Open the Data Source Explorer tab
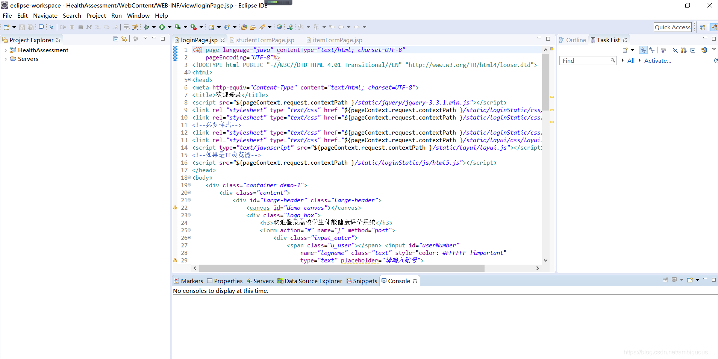 click(310, 281)
